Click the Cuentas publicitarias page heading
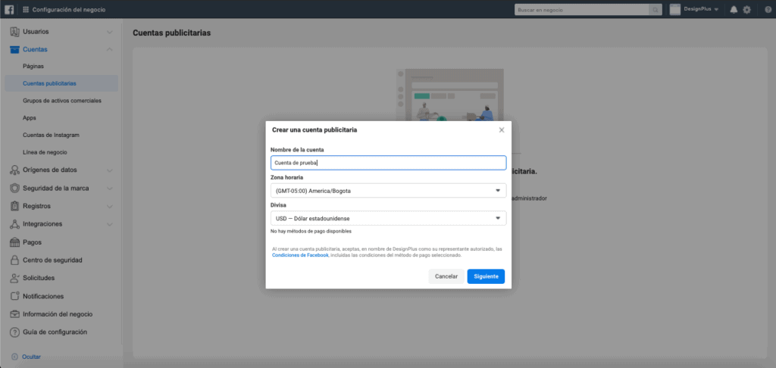Viewport: 776px width, 368px height. pyautogui.click(x=172, y=33)
